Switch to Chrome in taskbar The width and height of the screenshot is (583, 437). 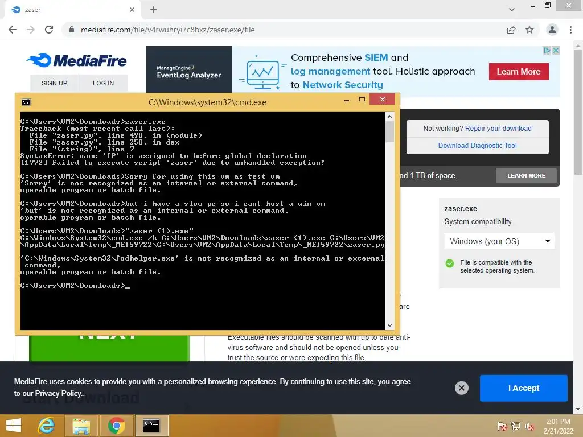[116, 426]
